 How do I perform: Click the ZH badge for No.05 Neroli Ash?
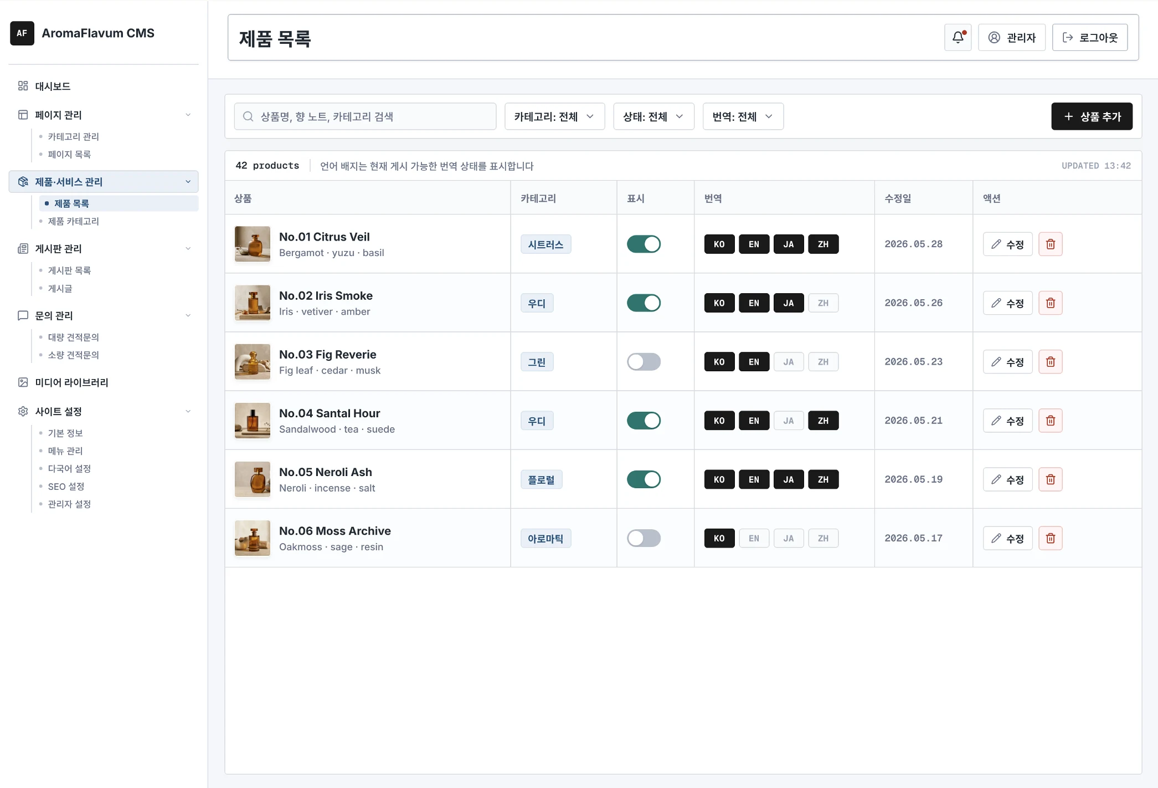(x=823, y=479)
